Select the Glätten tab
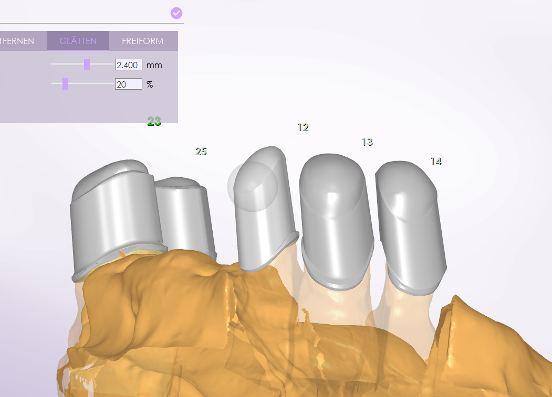The image size is (552, 397). point(78,41)
